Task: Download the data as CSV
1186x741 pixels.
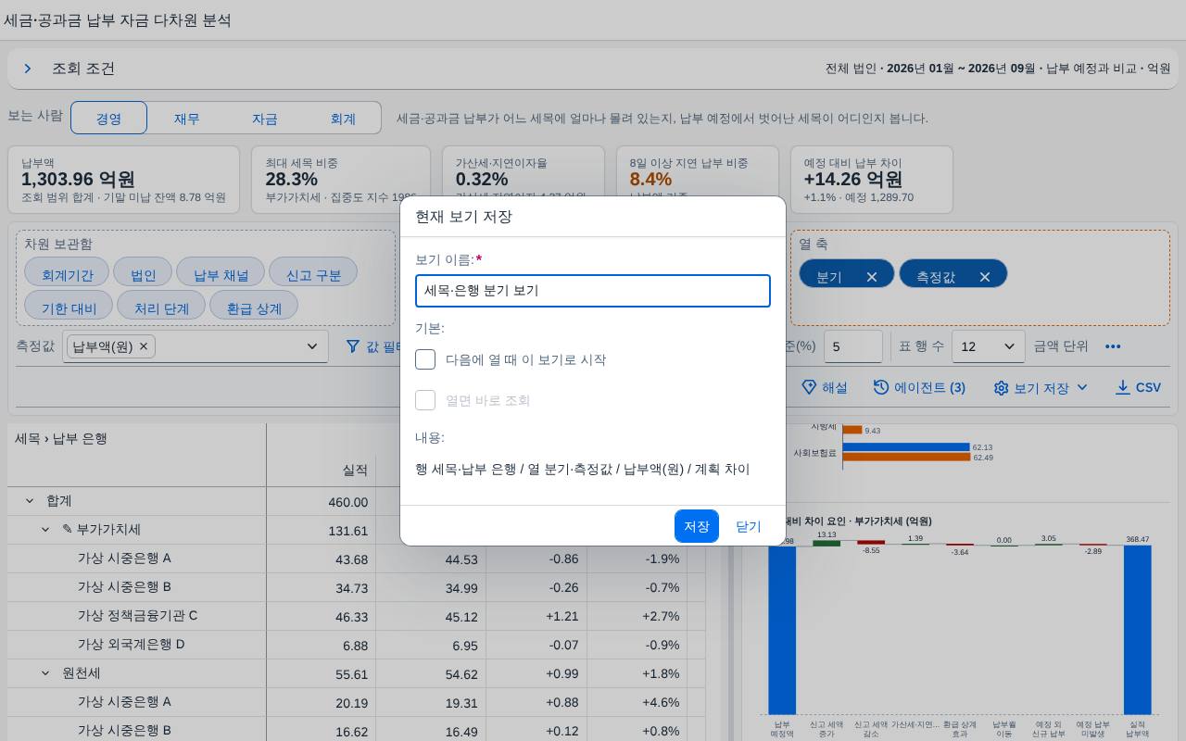Action: coord(1138,387)
